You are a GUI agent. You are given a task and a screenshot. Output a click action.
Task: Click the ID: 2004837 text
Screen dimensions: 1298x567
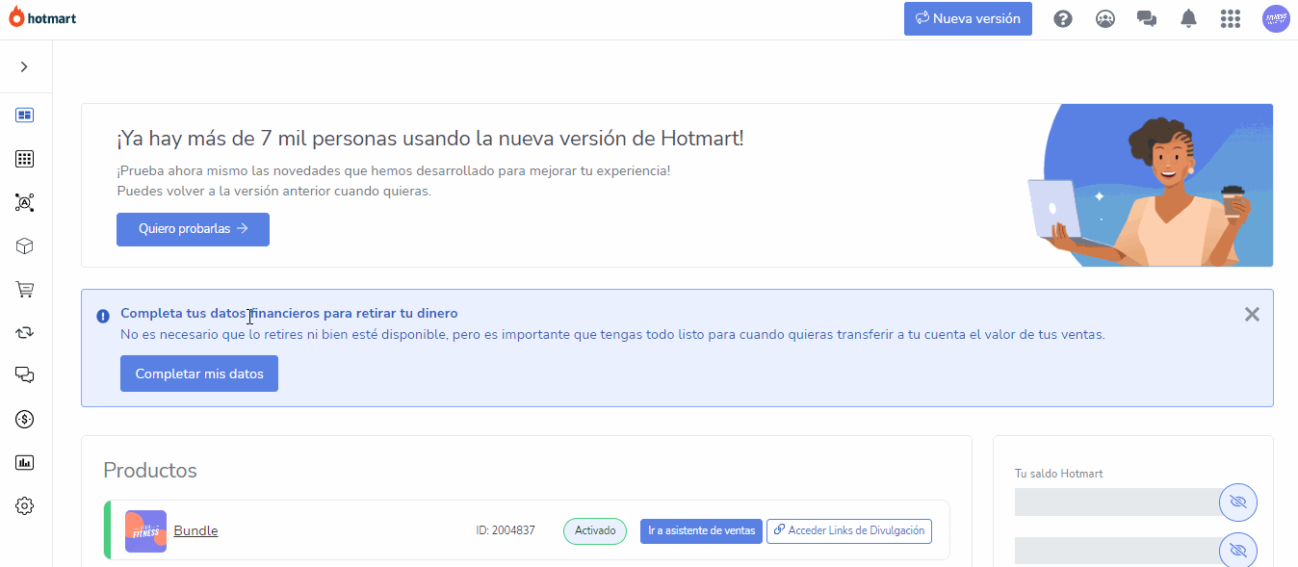[506, 530]
